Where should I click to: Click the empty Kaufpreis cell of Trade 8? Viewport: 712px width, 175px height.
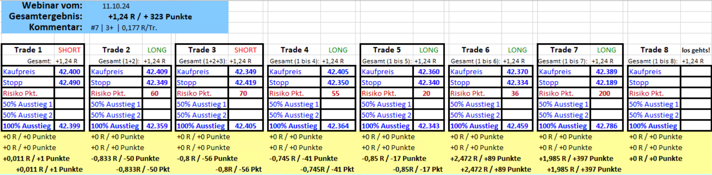coord(695,72)
